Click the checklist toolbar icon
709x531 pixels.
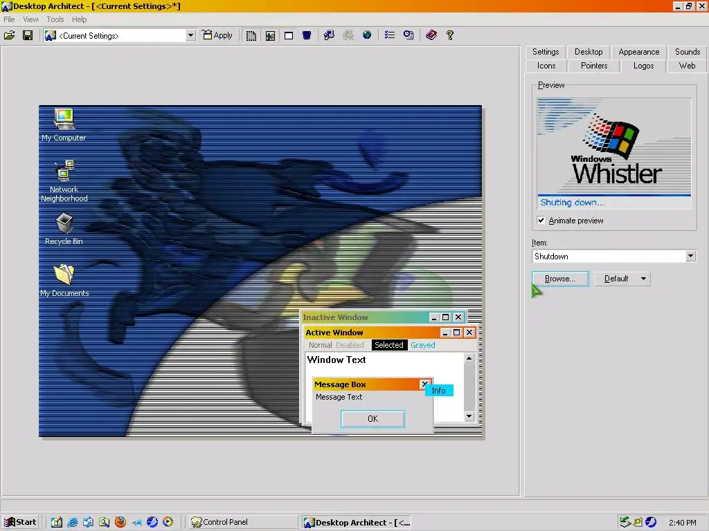click(389, 35)
